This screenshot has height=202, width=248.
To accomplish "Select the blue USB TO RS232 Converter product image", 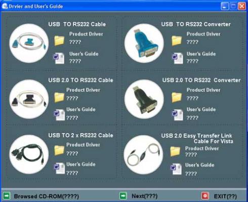I will click(144, 43).
